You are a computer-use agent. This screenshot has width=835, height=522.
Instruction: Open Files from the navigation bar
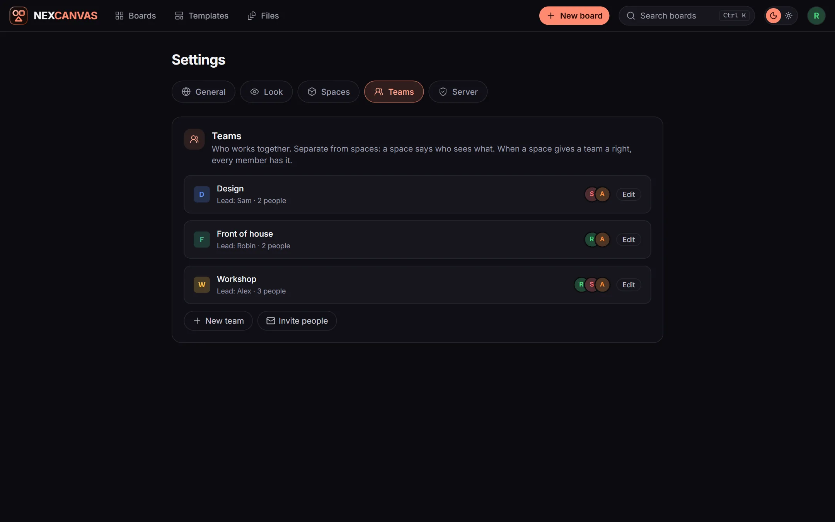pyautogui.click(x=263, y=15)
